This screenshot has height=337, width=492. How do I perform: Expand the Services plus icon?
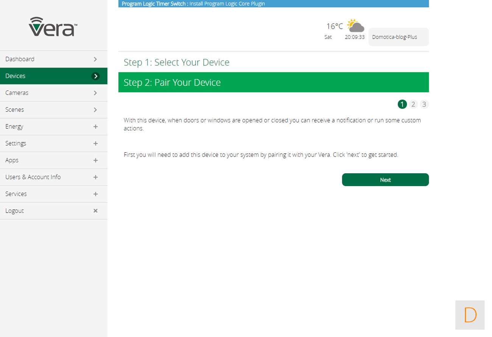pyautogui.click(x=95, y=194)
